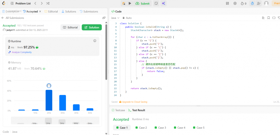
Task: Open the layout manager grid icon
Action: point(227,3)
